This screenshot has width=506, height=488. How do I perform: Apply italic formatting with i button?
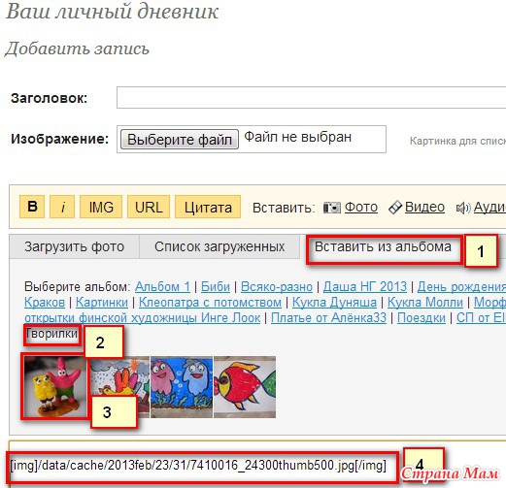click(62, 207)
